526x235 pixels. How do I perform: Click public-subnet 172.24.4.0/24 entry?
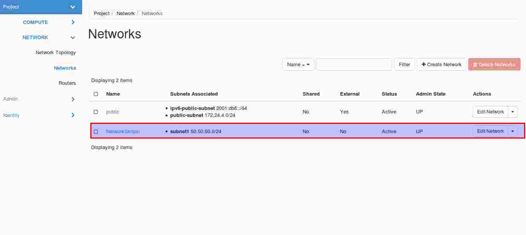tap(203, 115)
